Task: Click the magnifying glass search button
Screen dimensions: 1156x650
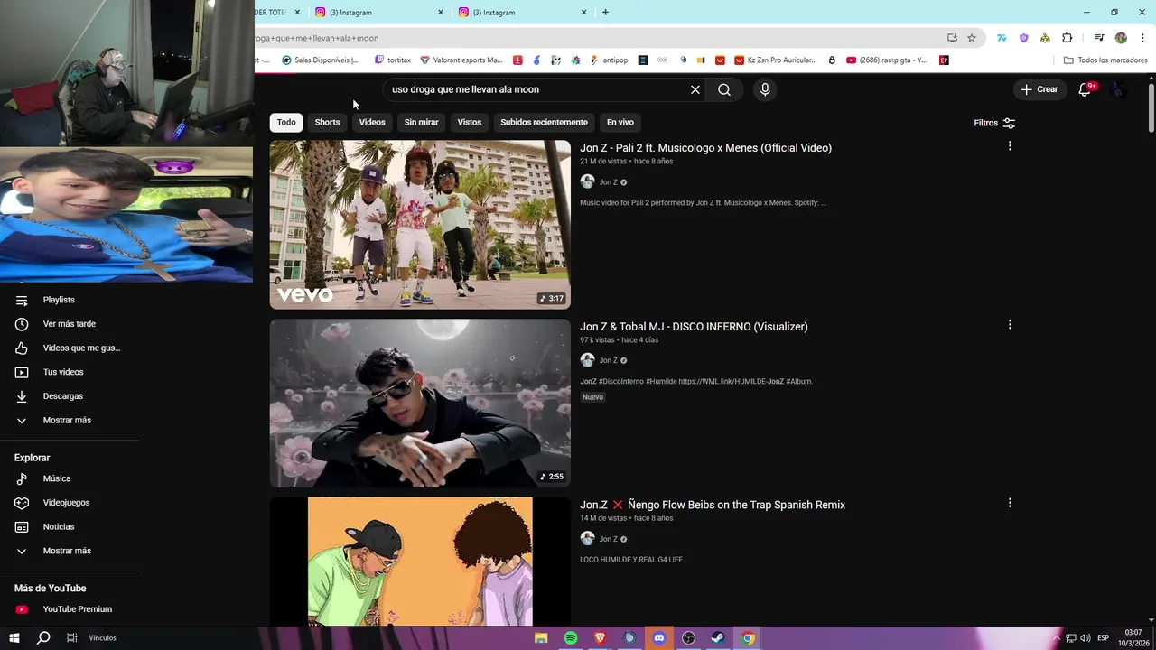Action: 724,89
